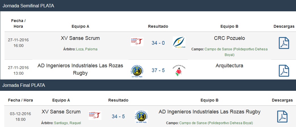Open Campo de Sanse link in final row
Viewport: 296px width, 127px height.
[216, 123]
